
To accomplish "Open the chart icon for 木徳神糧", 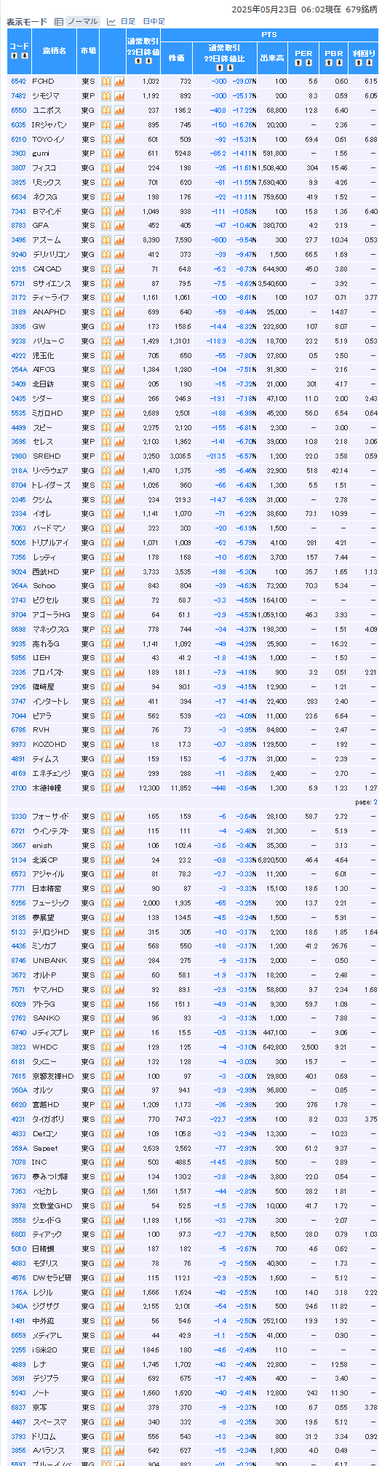I will tap(119, 788).
